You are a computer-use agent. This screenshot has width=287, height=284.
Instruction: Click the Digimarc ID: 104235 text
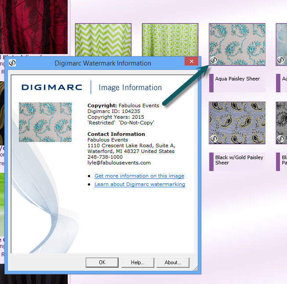click(114, 111)
